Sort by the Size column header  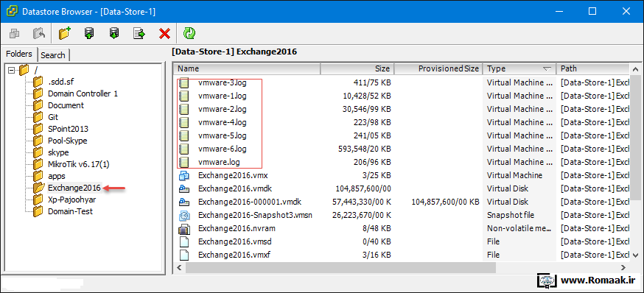[x=357, y=68]
